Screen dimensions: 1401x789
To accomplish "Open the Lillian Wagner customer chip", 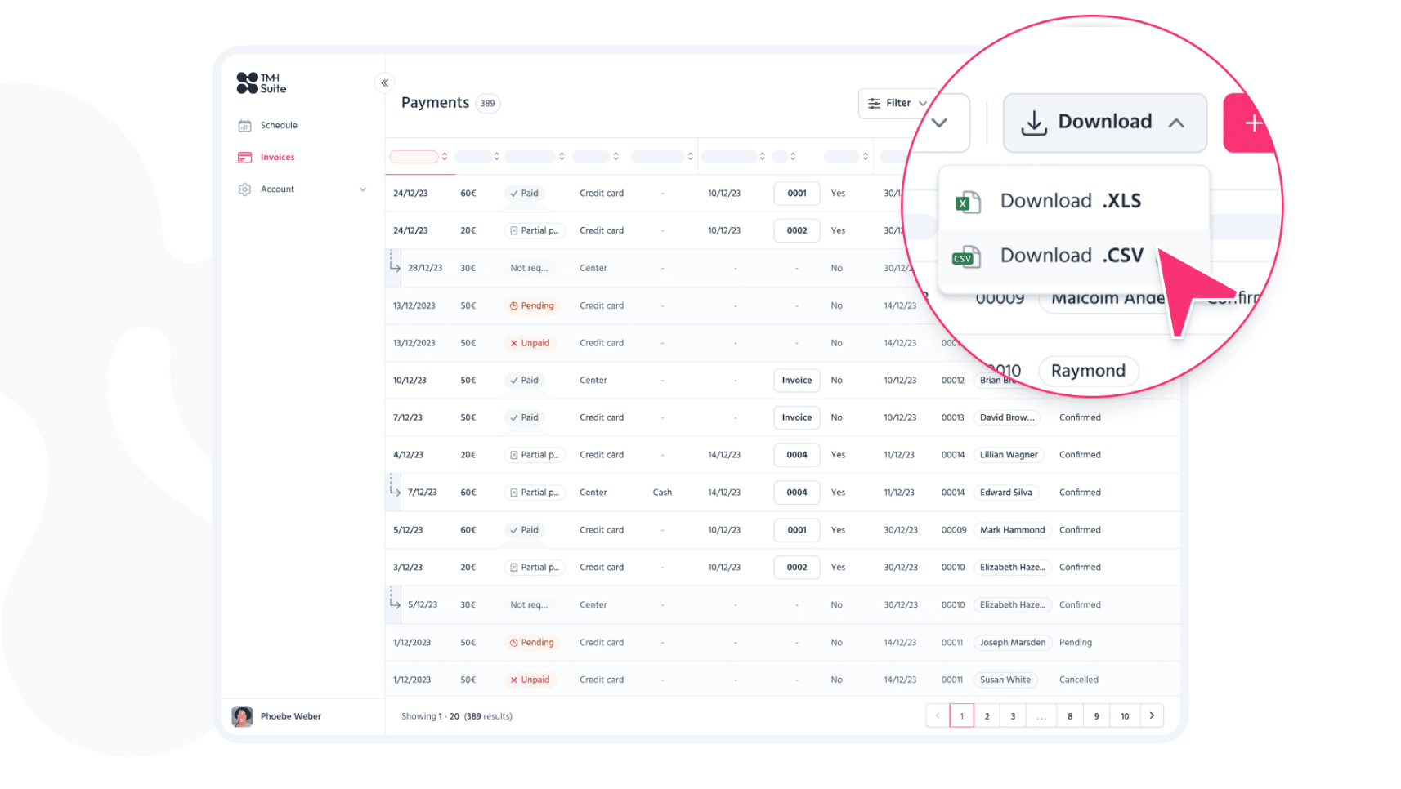I will [1009, 455].
